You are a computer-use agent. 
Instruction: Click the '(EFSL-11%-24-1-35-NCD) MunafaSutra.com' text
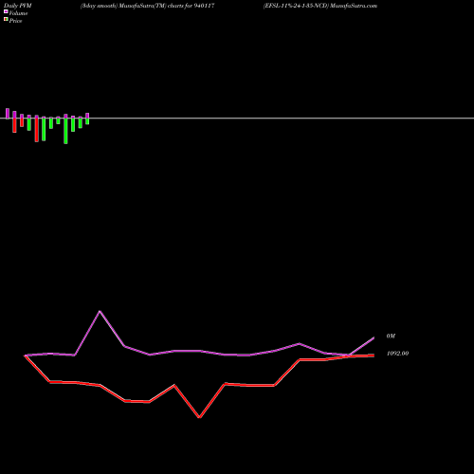pyautogui.click(x=320, y=6)
